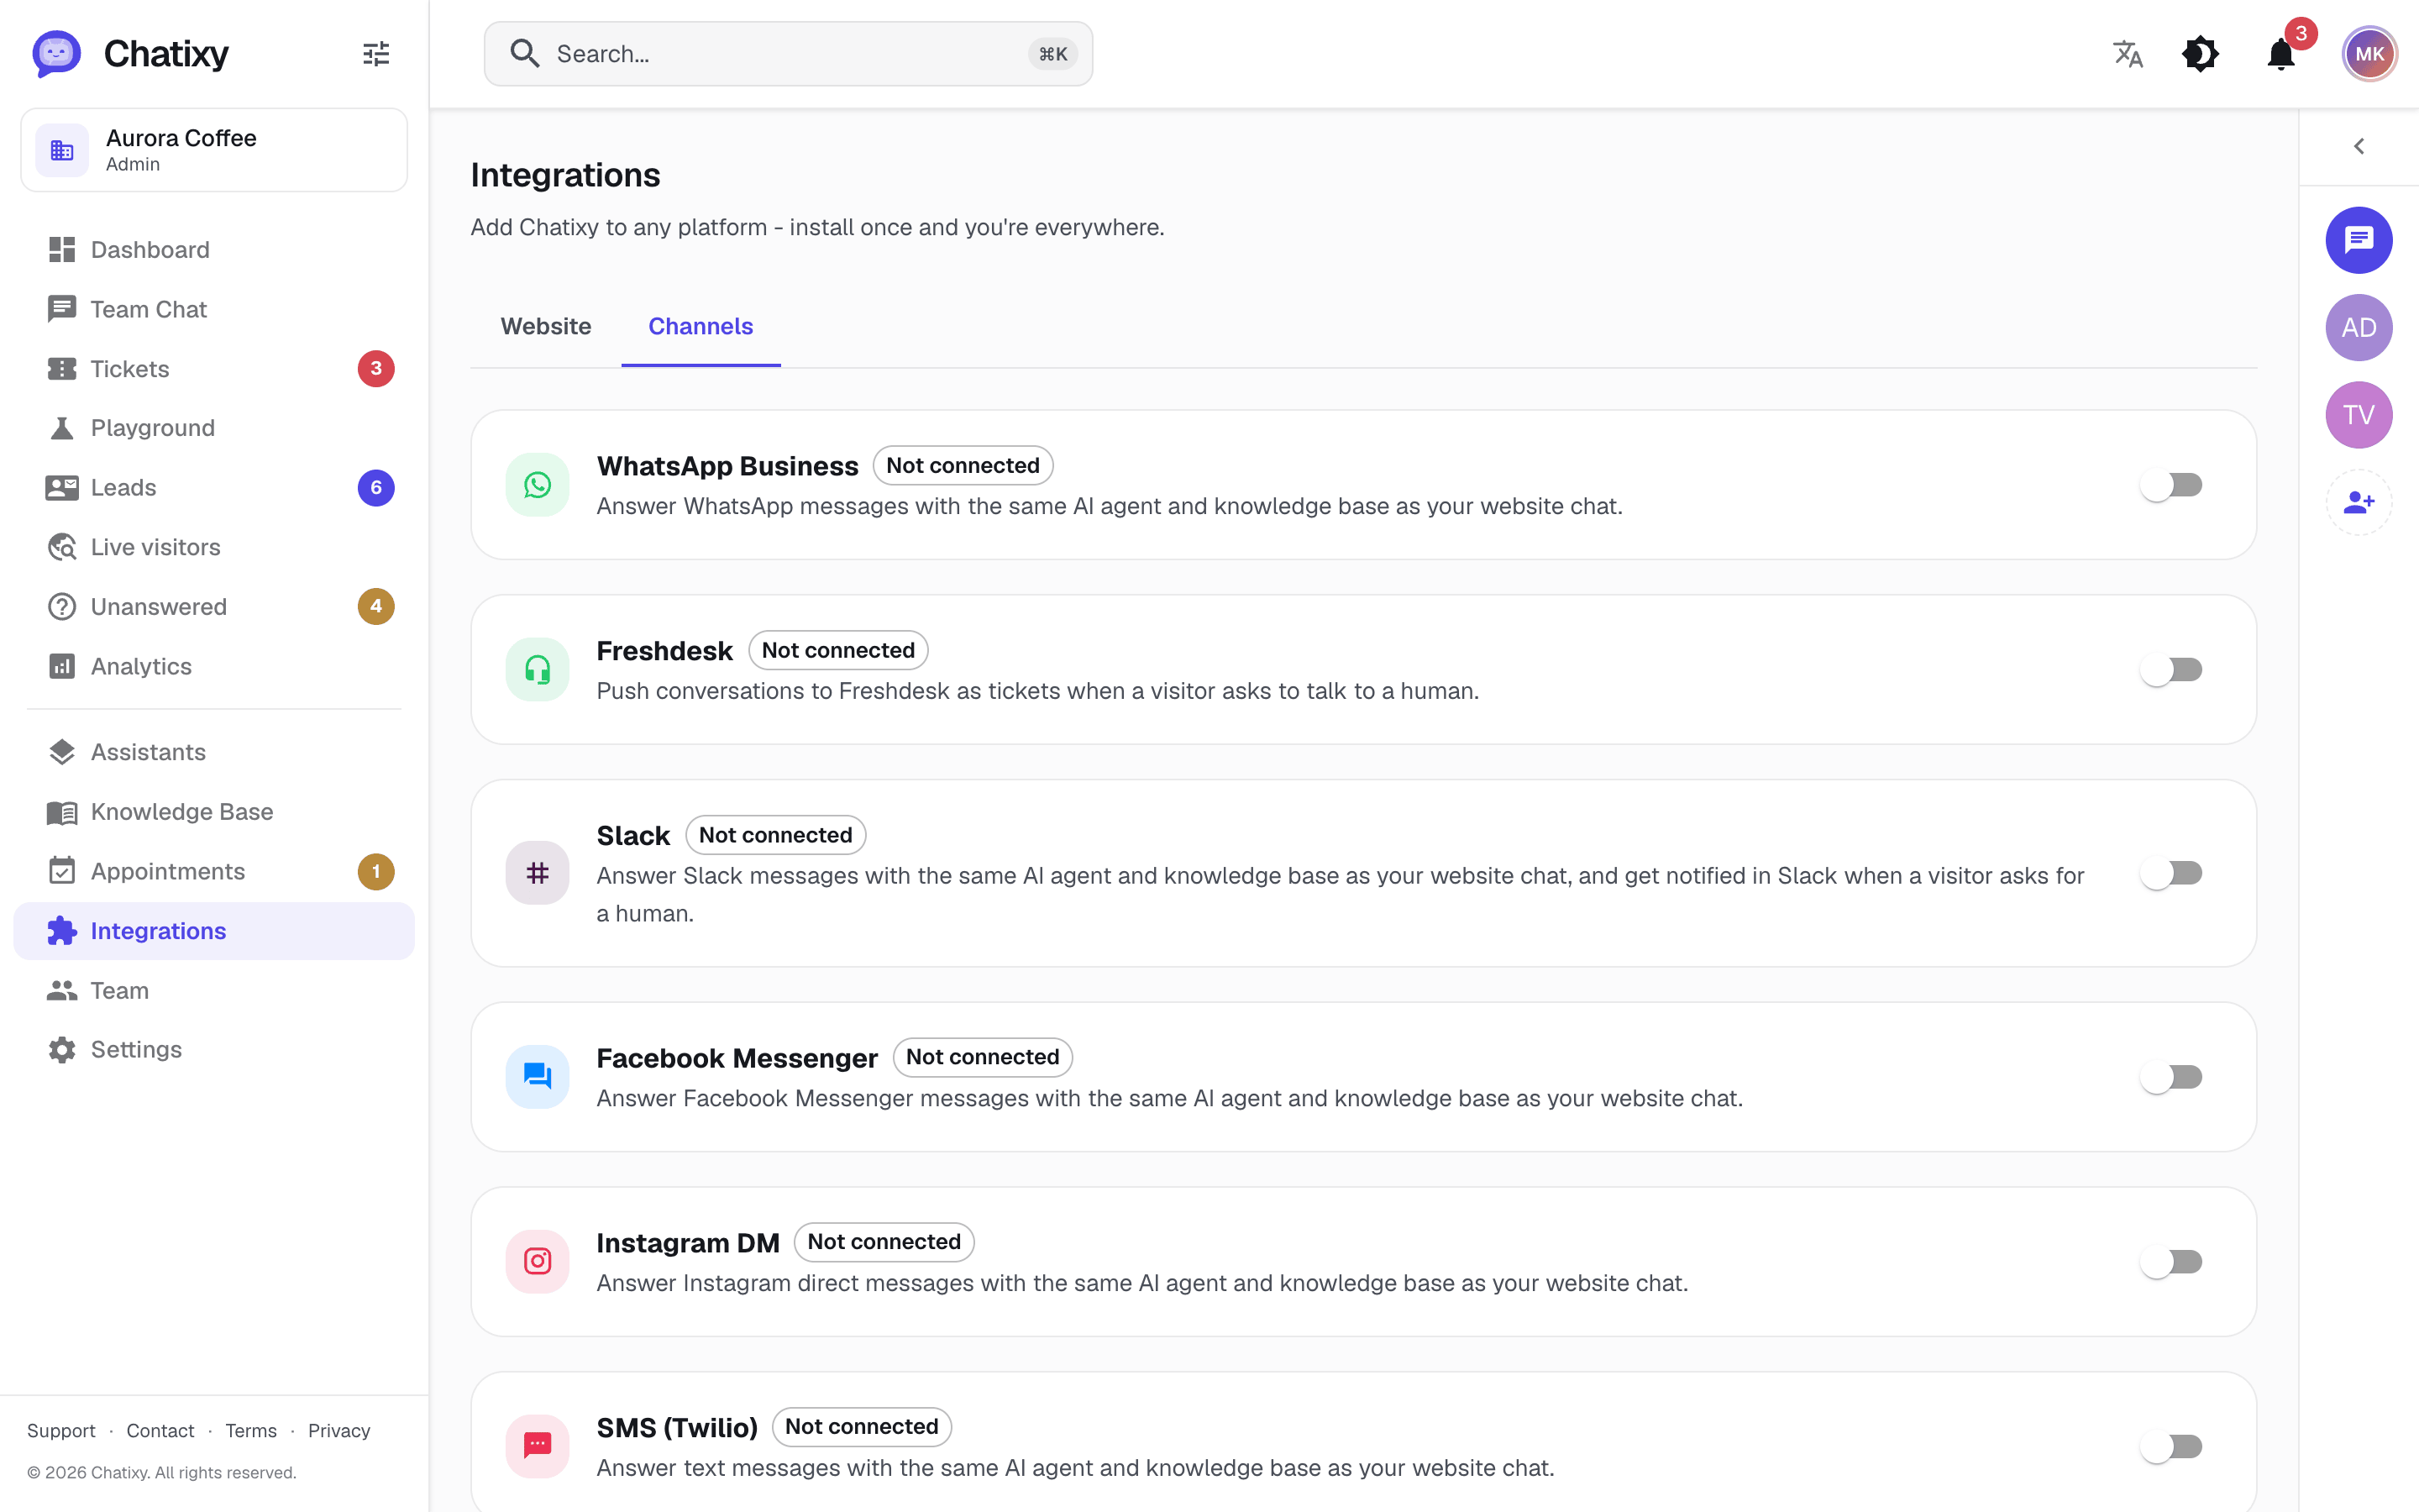
Task: Open Live visitors
Action: coord(214,547)
